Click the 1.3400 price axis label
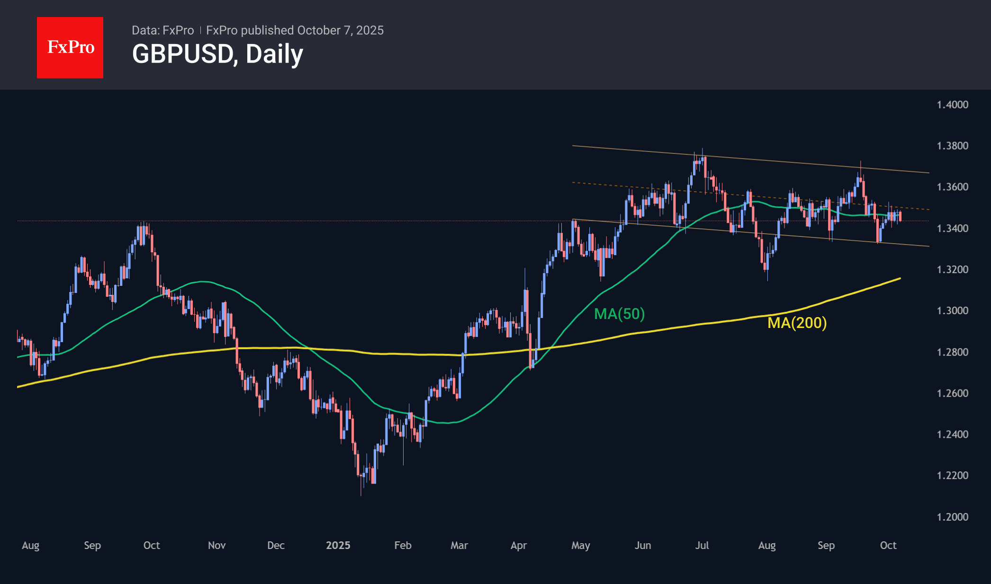 coord(952,228)
